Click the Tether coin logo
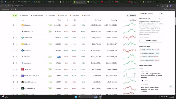 point(23,38)
